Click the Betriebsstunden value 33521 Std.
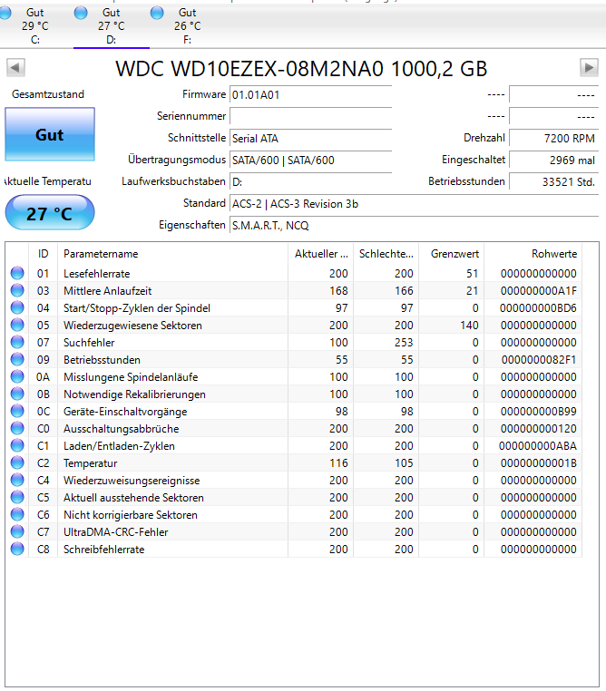 pos(554,181)
